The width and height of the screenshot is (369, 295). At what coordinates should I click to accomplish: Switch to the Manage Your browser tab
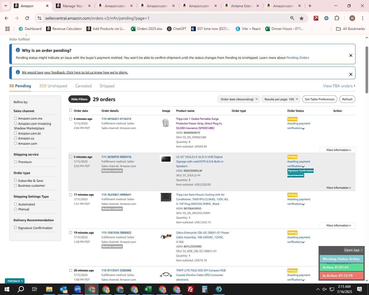(73, 6)
